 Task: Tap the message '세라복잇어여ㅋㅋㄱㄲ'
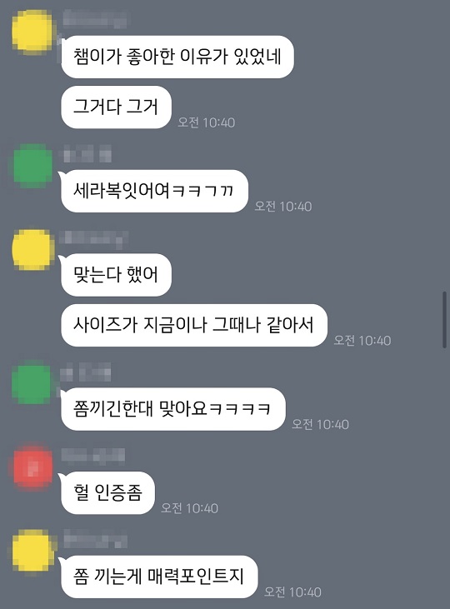[x=154, y=191]
